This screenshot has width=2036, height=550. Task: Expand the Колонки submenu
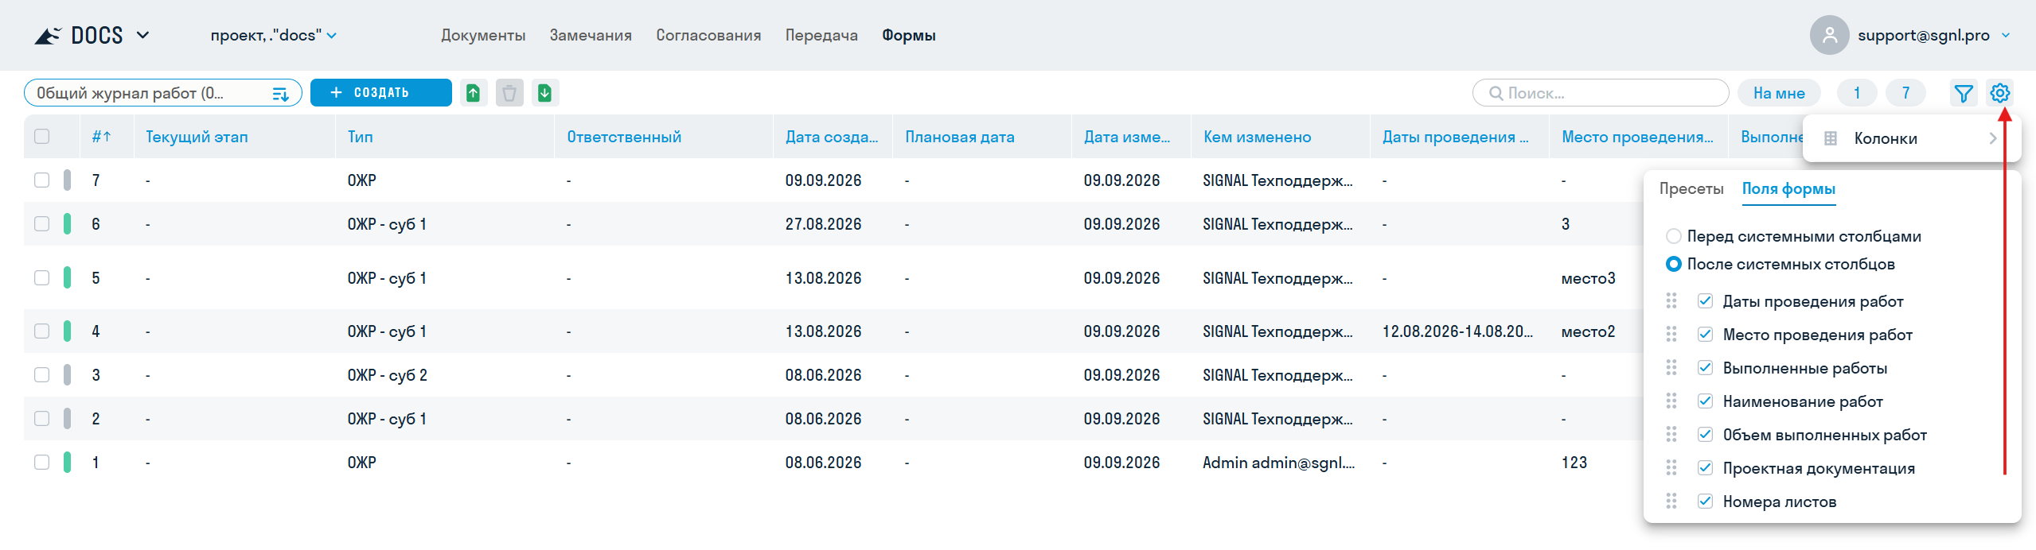click(1912, 138)
